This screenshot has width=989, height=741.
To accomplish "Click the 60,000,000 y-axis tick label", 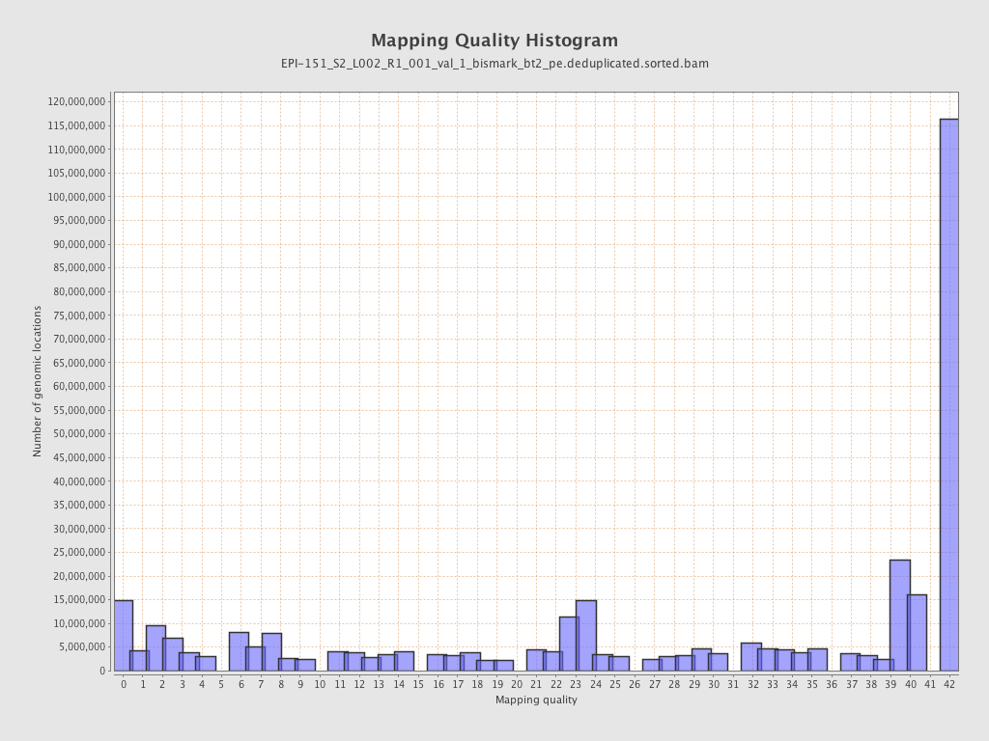I will (x=79, y=386).
